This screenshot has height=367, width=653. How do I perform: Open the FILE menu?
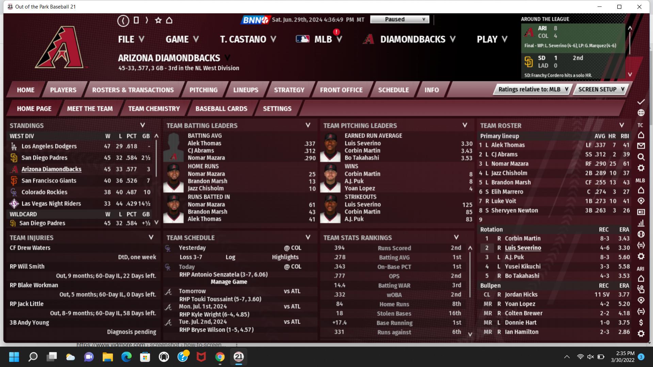[x=131, y=39]
